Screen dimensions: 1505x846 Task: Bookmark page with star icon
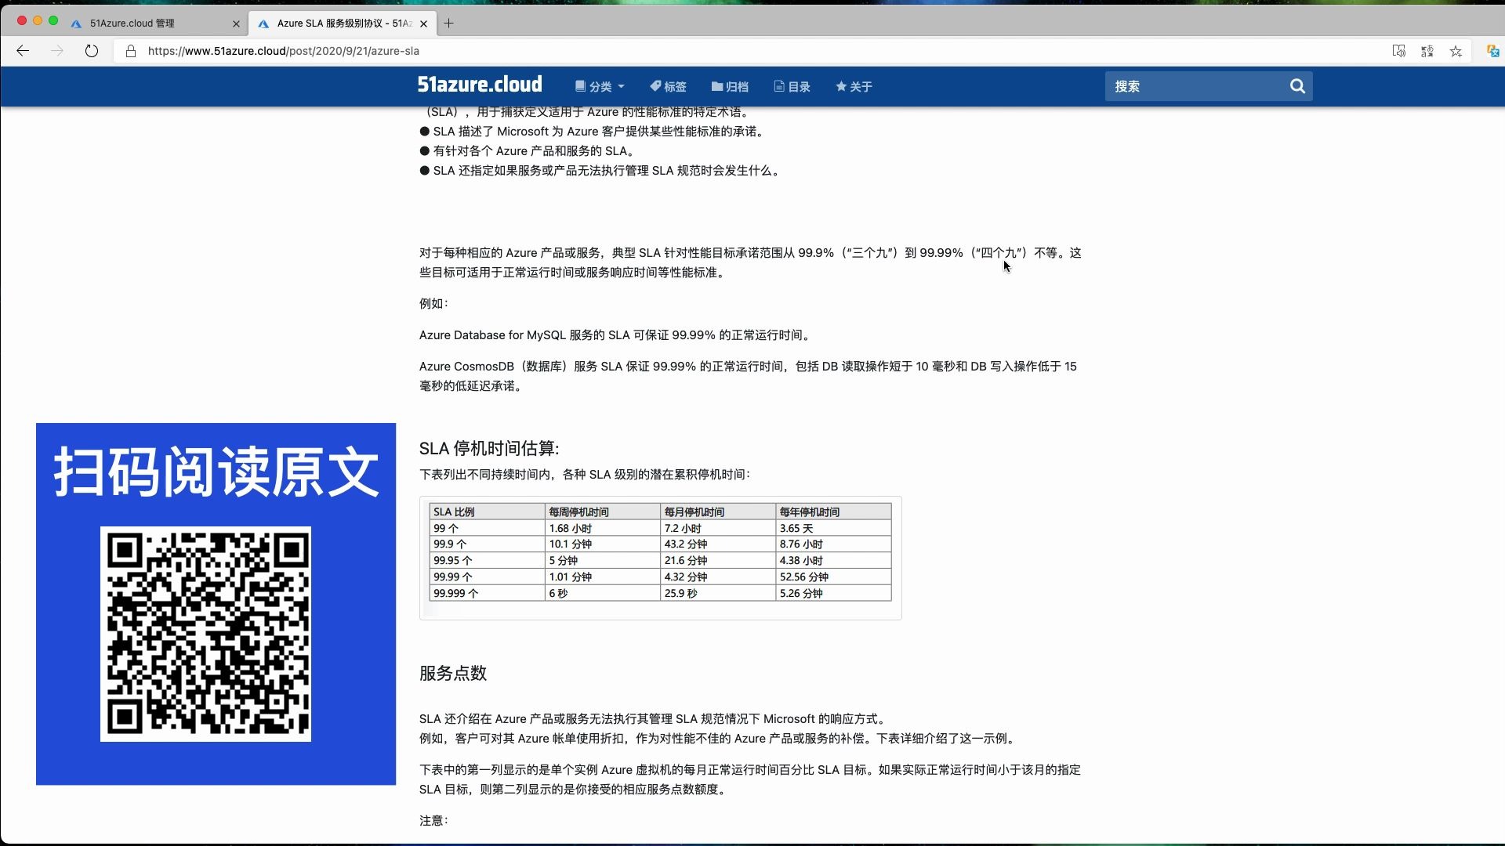click(1456, 51)
